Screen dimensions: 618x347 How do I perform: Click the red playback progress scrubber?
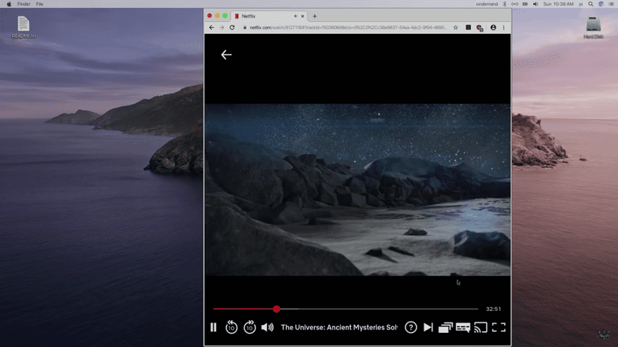coord(276,309)
